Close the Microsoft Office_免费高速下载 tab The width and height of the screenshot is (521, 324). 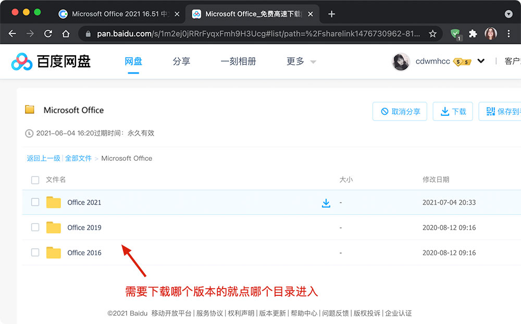pyautogui.click(x=311, y=14)
